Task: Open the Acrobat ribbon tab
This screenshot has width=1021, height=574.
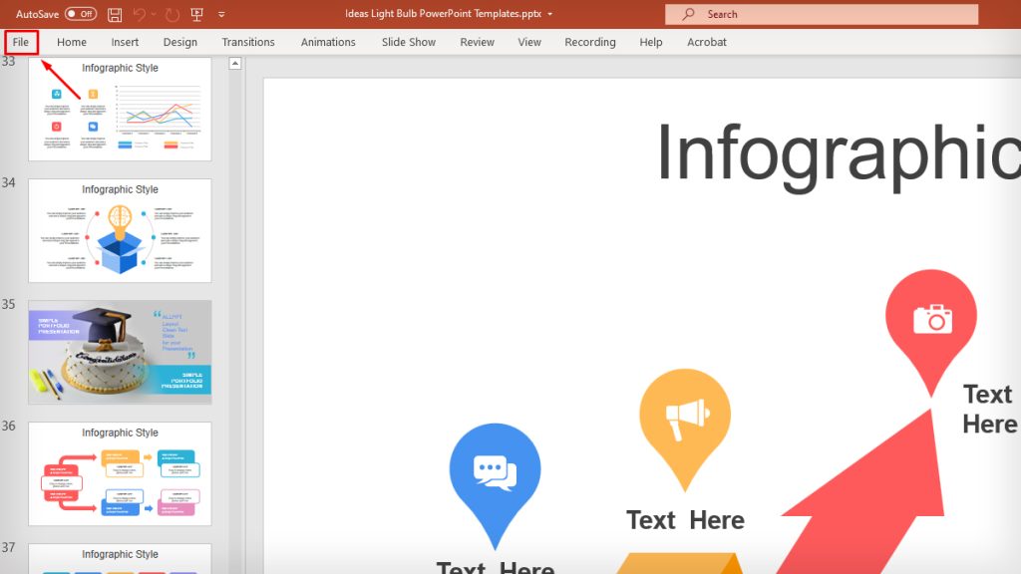Action: tap(707, 42)
